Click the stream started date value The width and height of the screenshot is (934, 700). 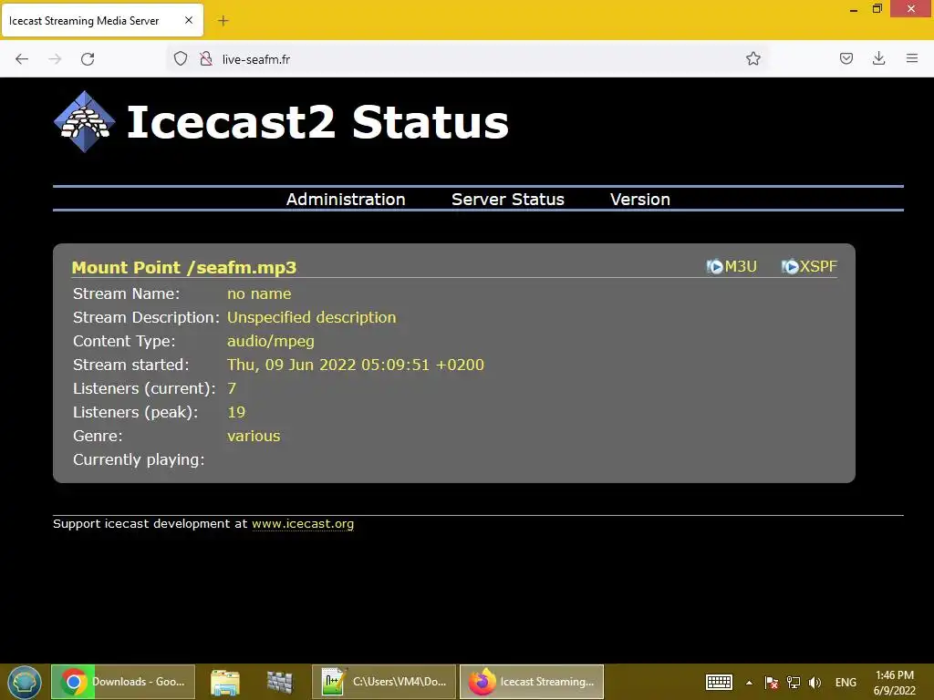point(356,365)
